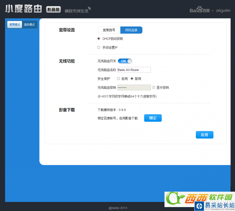
Task: Click the 无线路由密码 password field
Action: [134, 88]
